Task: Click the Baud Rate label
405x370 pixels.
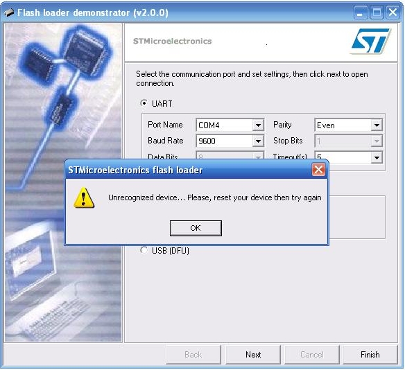Action: click(x=166, y=141)
